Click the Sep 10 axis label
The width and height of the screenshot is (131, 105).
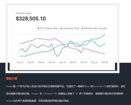click(x=62, y=62)
